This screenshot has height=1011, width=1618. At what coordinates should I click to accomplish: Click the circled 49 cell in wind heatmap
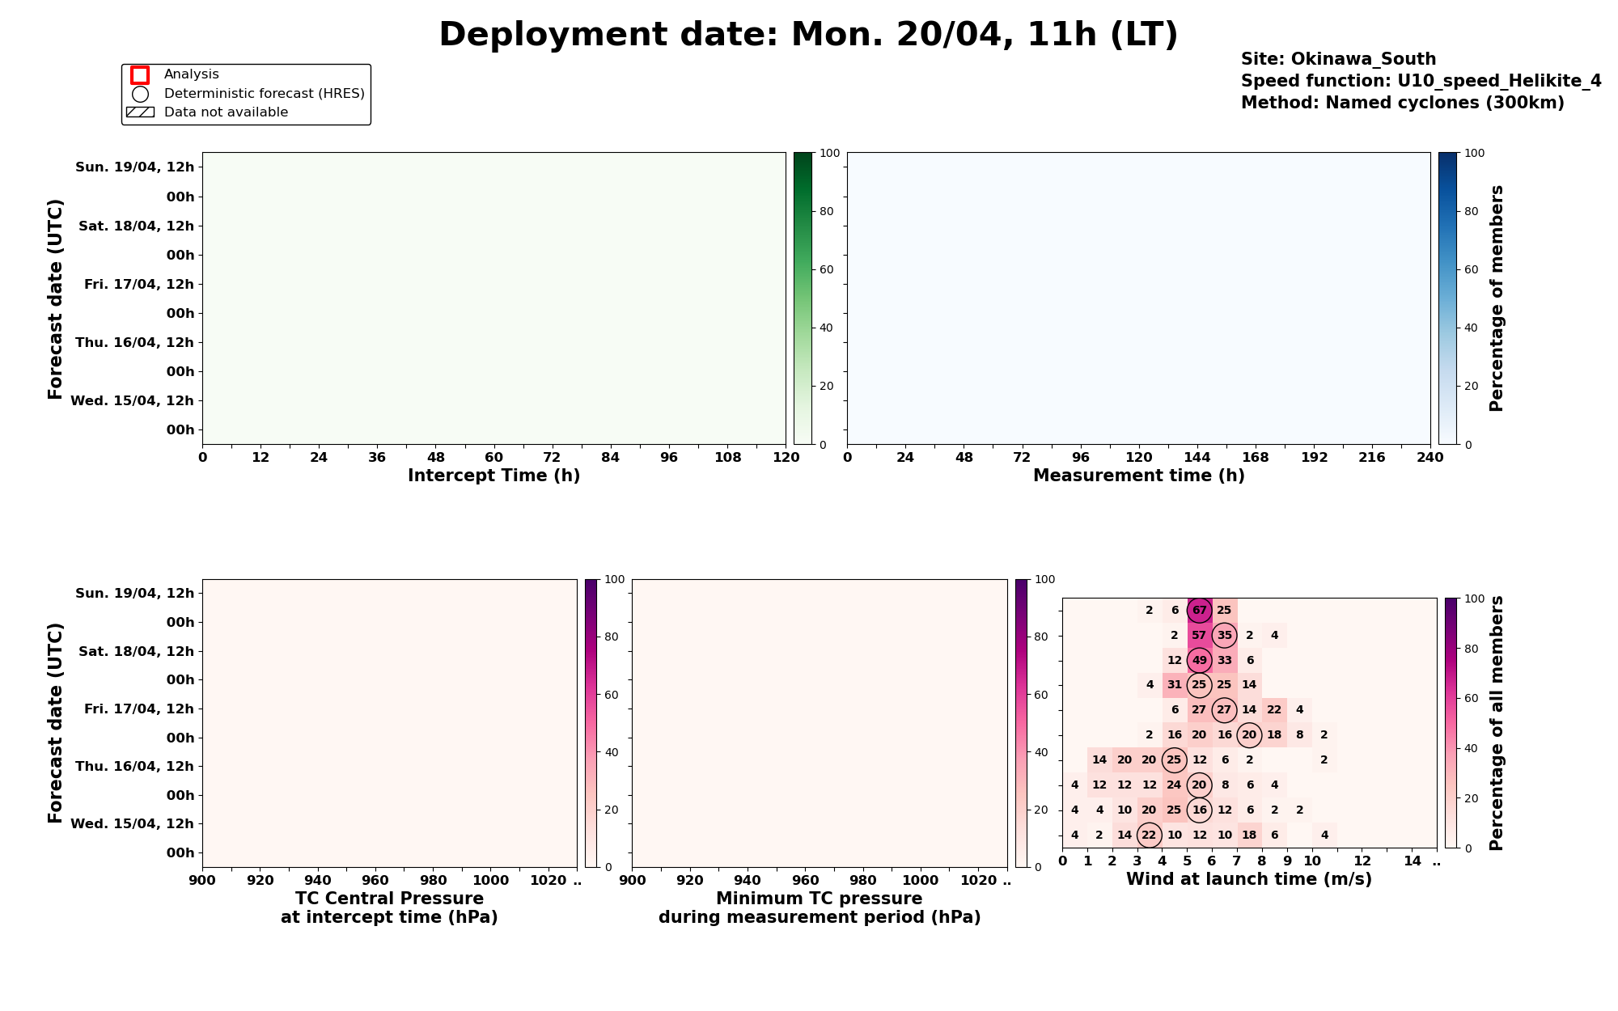1199,660
